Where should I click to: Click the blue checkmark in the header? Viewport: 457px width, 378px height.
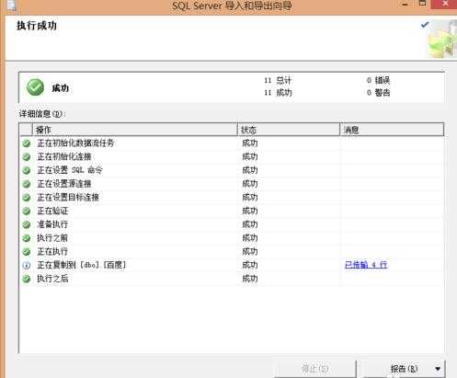(x=425, y=25)
